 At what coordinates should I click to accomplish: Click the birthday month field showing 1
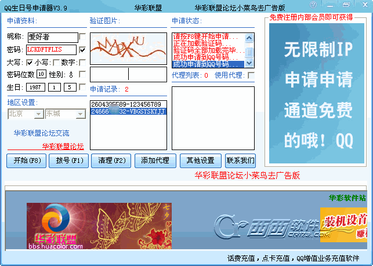(54, 87)
